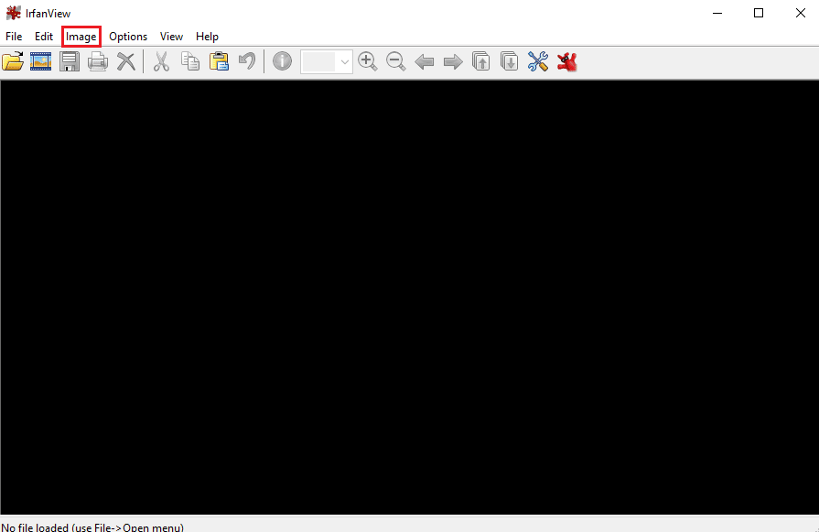Viewport: 819px width, 532px height.
Task: Click the red IrfanView About icon
Action: (566, 61)
